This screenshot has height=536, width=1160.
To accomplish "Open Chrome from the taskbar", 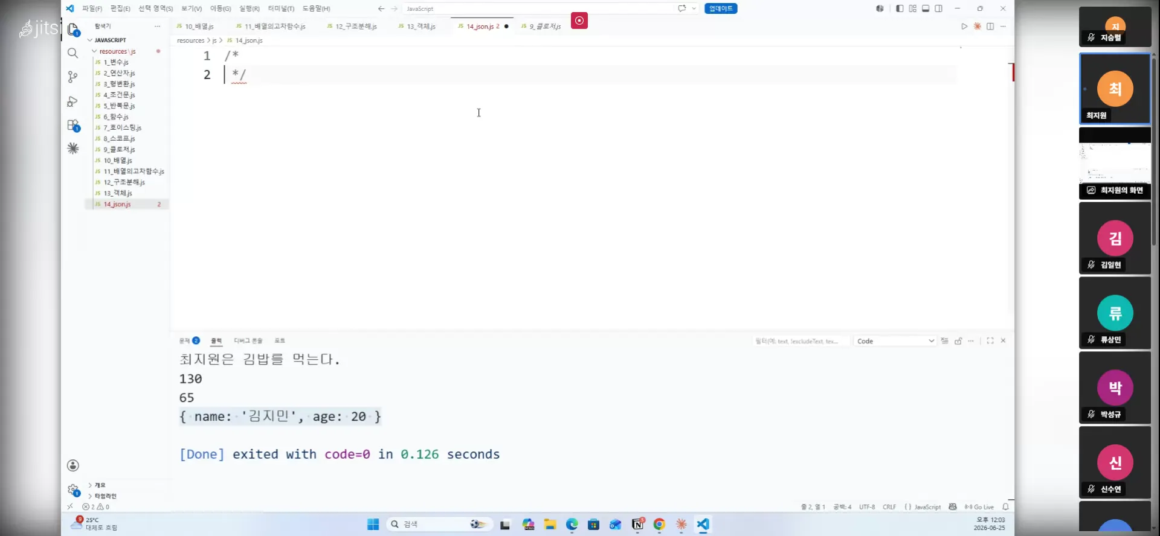I will 659,524.
